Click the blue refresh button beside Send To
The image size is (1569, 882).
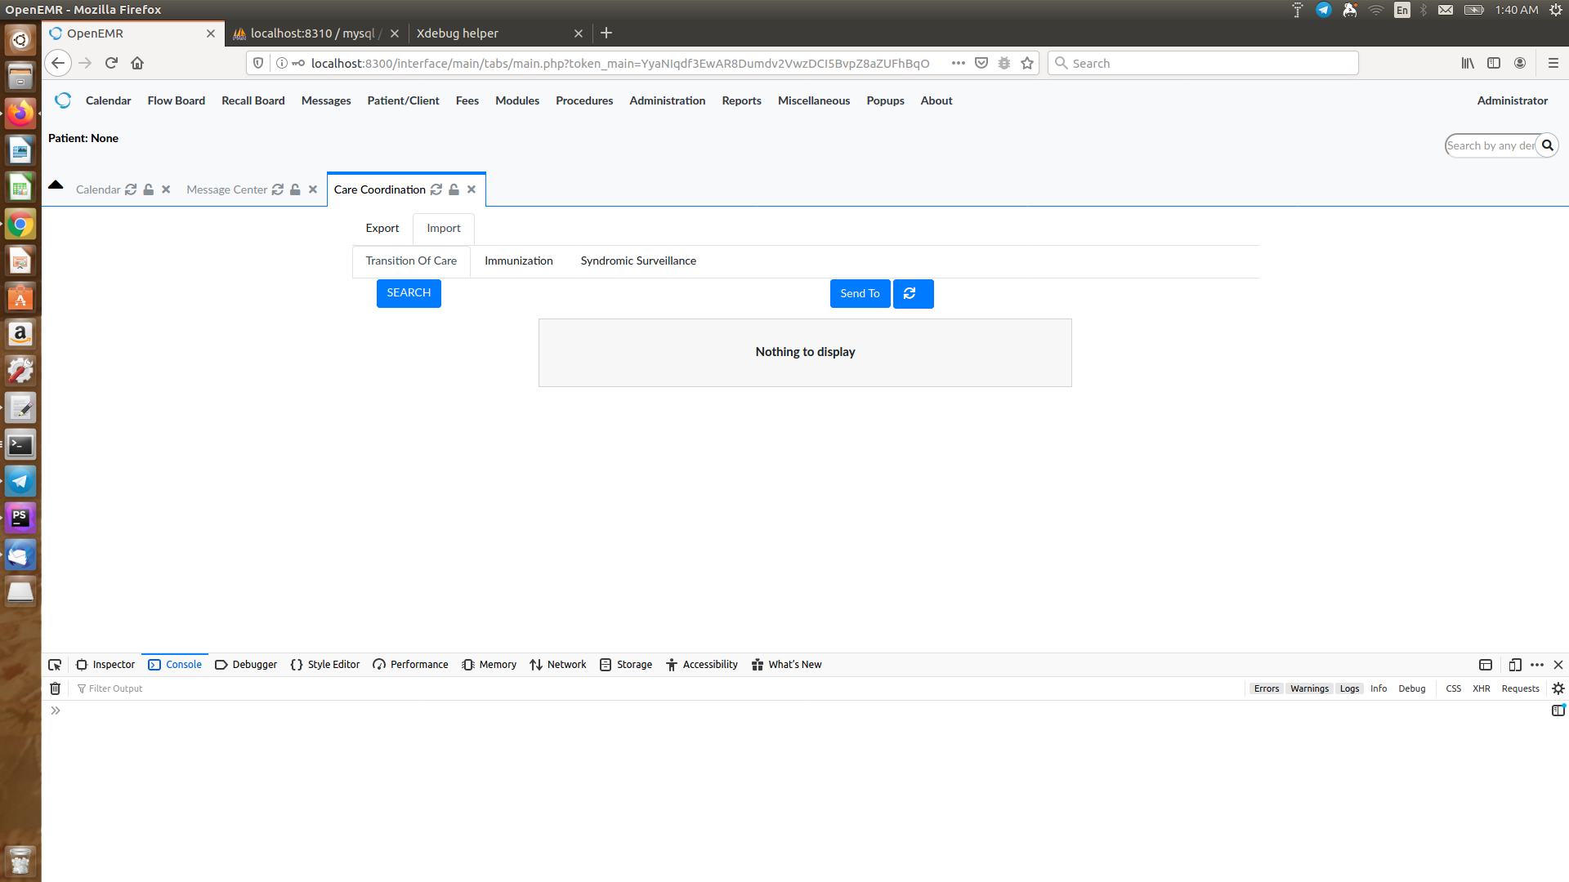coord(913,293)
